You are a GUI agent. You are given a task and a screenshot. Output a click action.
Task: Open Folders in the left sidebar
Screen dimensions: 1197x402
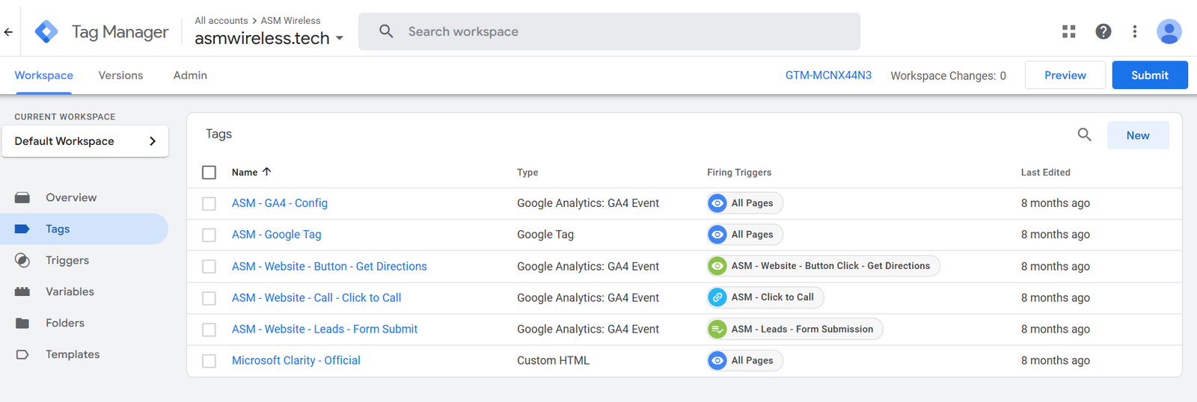click(x=64, y=323)
